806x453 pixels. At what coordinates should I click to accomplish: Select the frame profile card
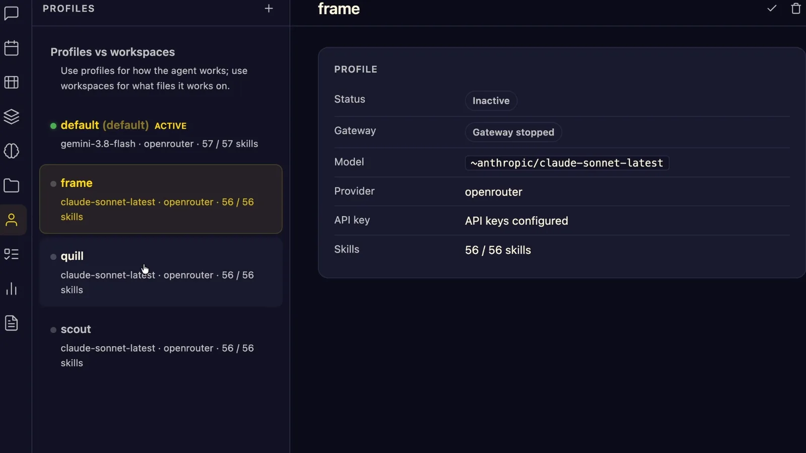point(161,199)
